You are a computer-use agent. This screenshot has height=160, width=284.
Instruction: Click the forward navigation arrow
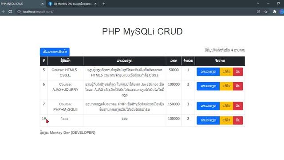[3, 12]
